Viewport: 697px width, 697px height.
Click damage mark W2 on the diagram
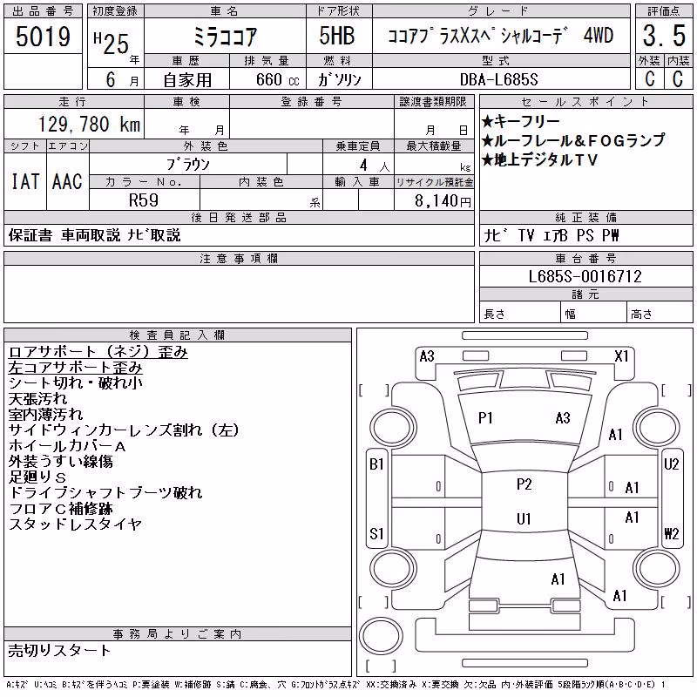[671, 533]
